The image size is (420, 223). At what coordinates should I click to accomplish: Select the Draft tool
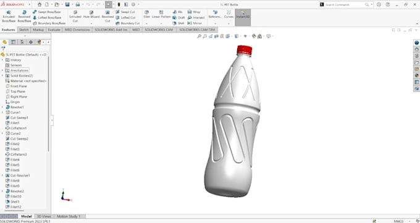coord(178,18)
